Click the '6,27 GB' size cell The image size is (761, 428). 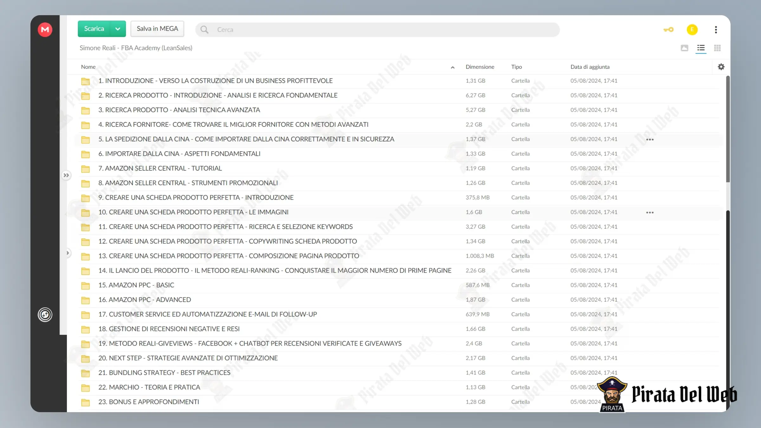[475, 95]
